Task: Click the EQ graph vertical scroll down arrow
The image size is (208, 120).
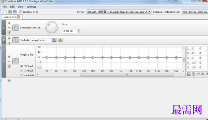Action: [x=184, y=71]
